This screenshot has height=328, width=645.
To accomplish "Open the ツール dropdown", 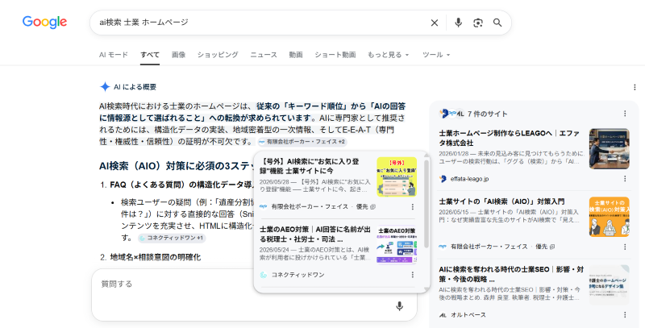I will (436, 55).
